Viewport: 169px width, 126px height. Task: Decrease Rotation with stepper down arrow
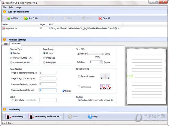tap(101, 63)
